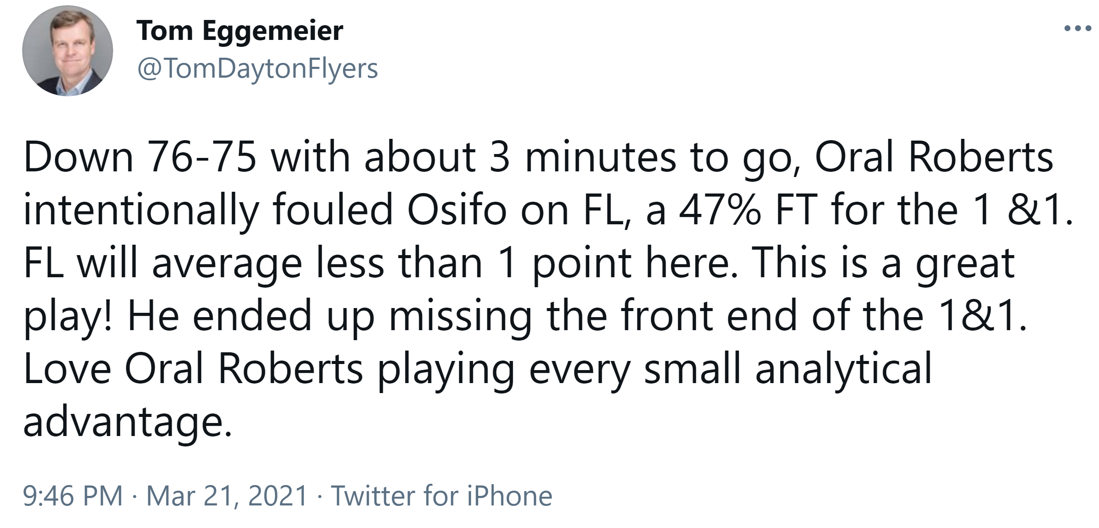Click the final word "advantage." in the tweet
Viewport: 1099px width, 528px height.
tap(127, 422)
